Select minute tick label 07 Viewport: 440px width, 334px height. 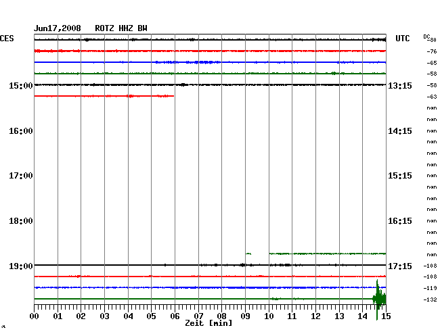198,316
